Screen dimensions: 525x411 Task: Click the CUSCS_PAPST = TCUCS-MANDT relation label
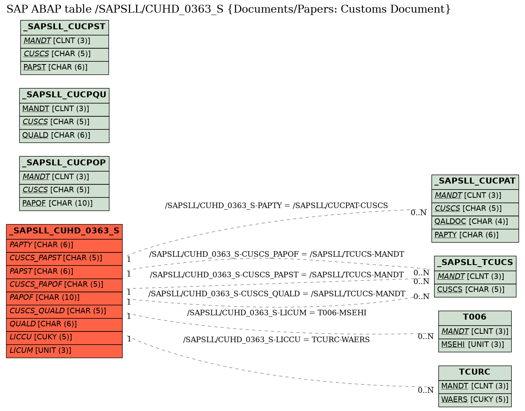pyautogui.click(x=277, y=275)
